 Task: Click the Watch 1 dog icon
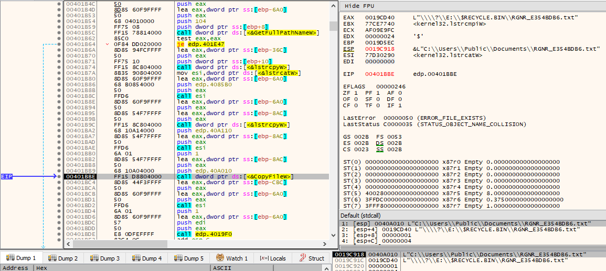pyautogui.click(x=220, y=258)
